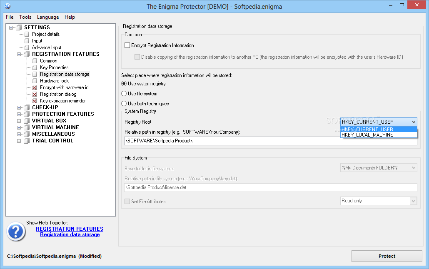
Task: Enable Encrypt Registration Information checkbox
Action: (x=127, y=45)
